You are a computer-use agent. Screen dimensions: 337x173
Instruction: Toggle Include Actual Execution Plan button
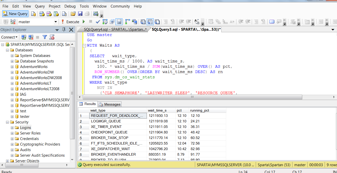click(128, 22)
